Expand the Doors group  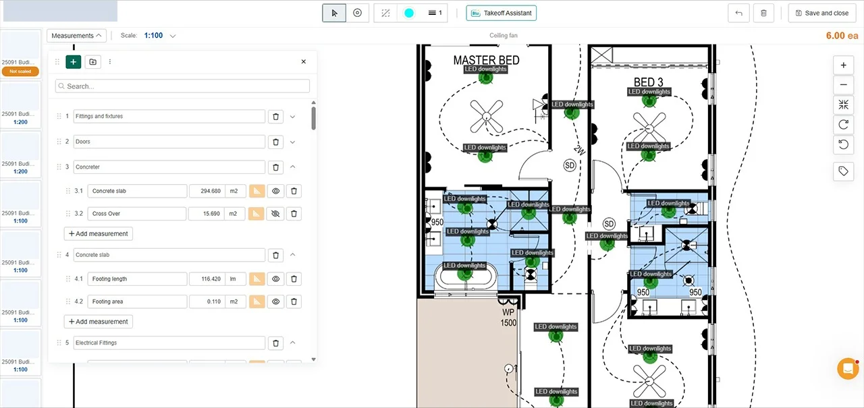click(293, 142)
